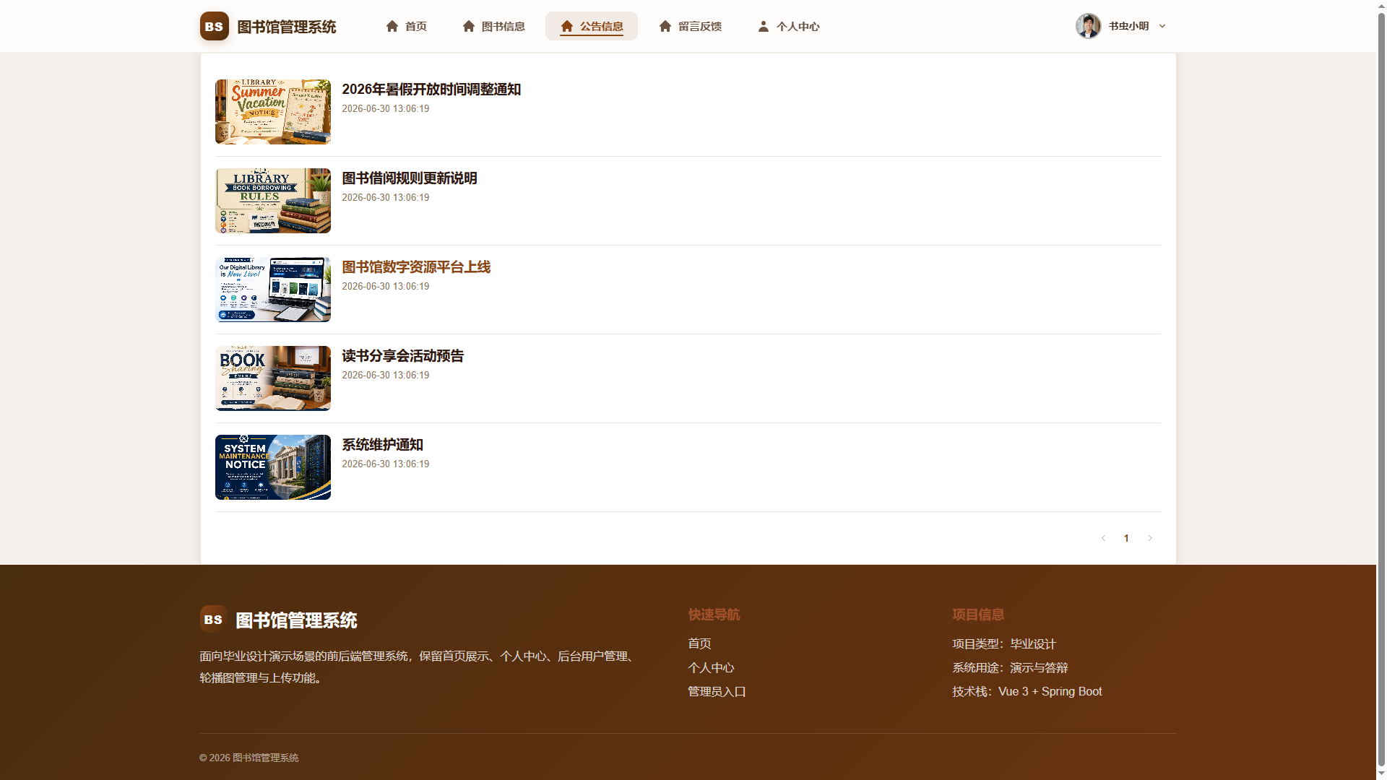Click footer heading 项目信息
This screenshot has height=780, width=1387.
point(978,615)
